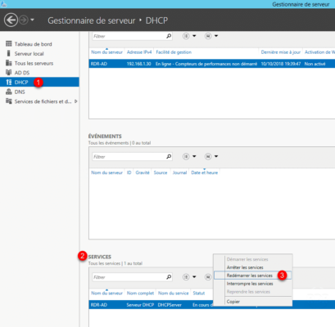Sort events by Gravité column
The image size is (335, 327).
143,172
